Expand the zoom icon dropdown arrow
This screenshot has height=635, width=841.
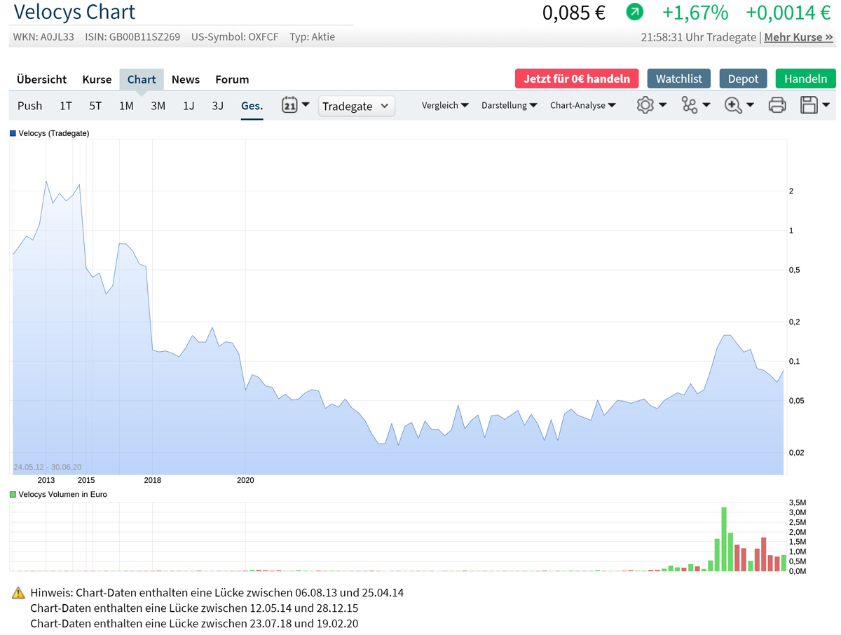[x=751, y=106]
